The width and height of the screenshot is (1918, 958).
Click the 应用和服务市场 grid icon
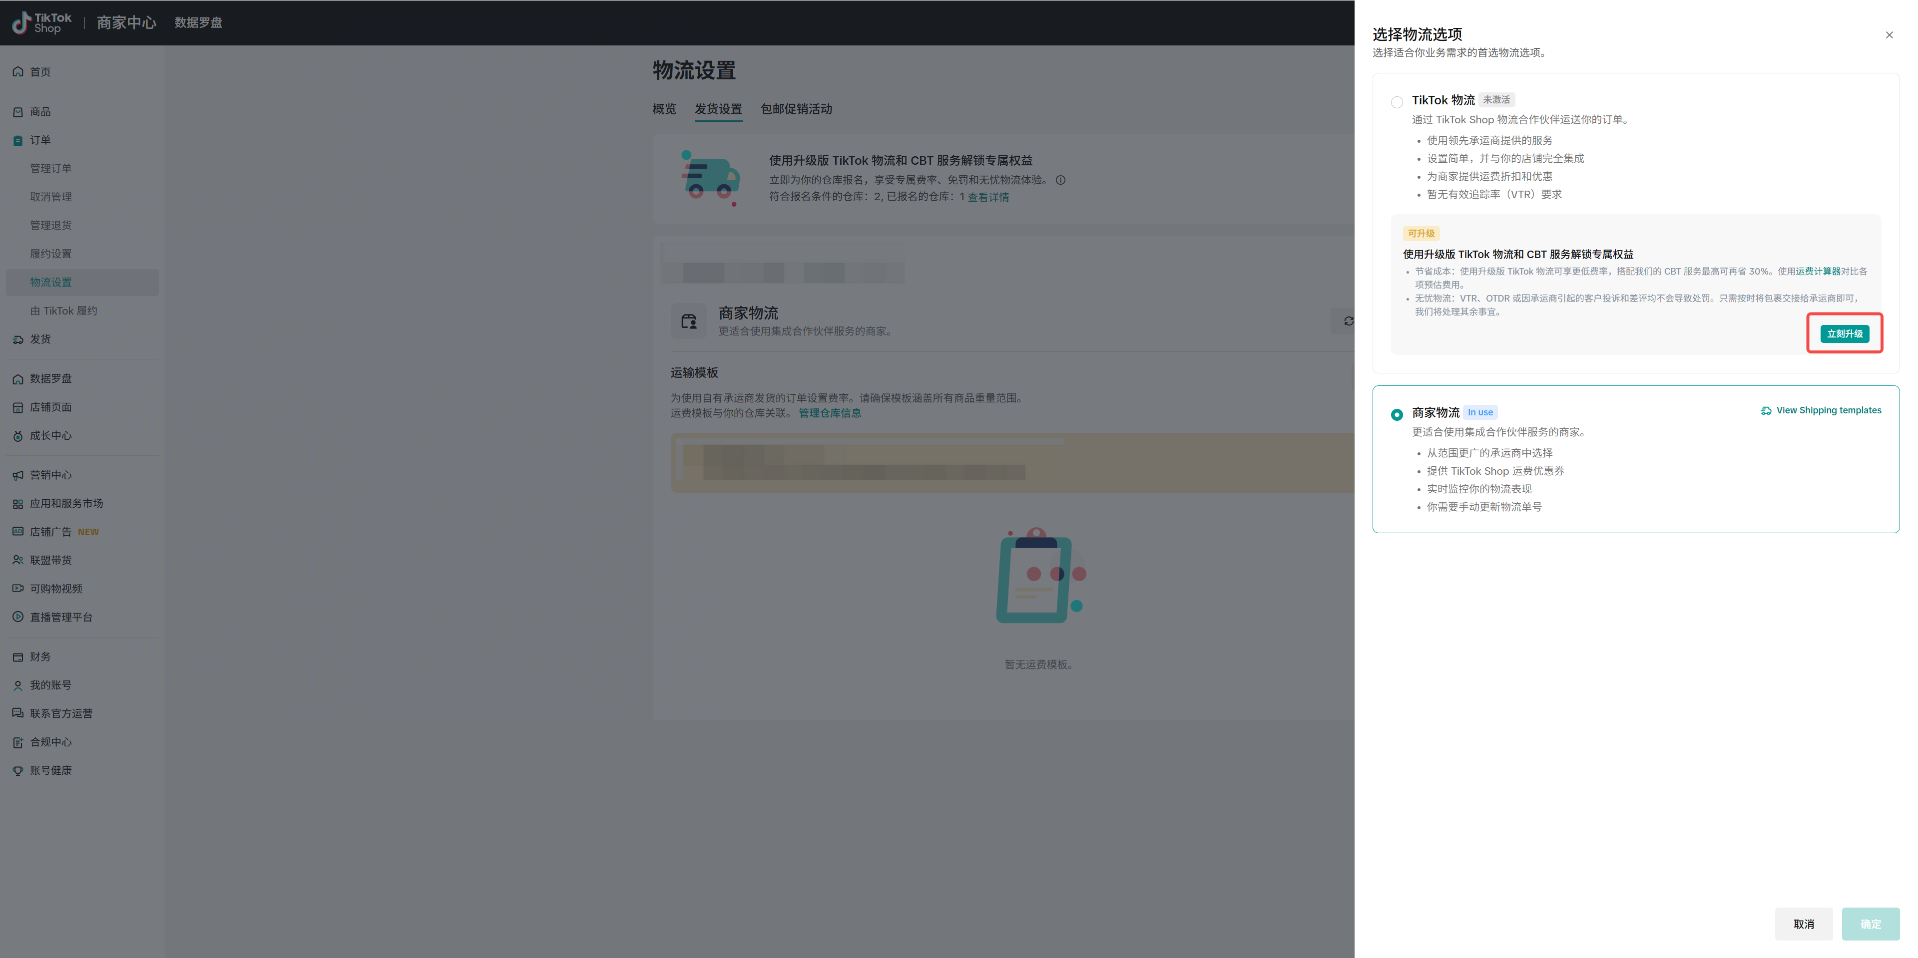18,504
